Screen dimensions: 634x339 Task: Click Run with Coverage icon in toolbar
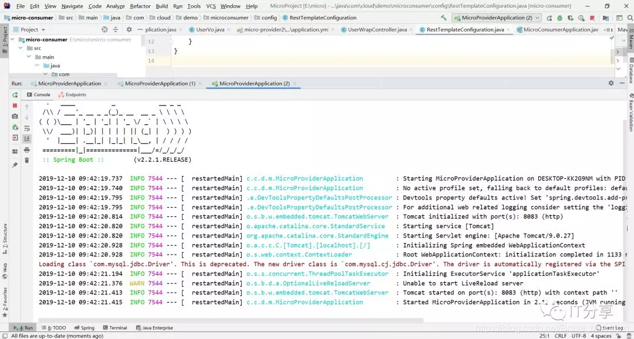(x=571, y=18)
